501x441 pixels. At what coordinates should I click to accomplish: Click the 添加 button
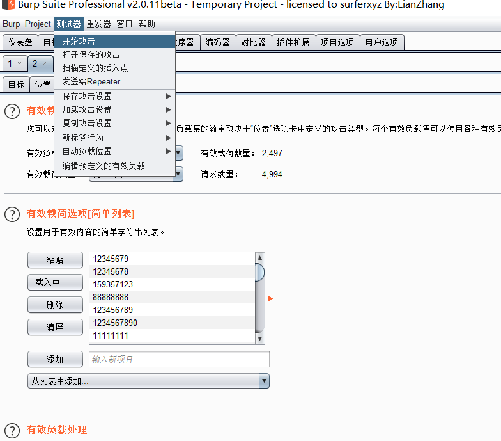click(55, 359)
